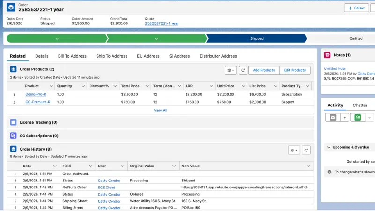Open the EU Address tab

click(x=148, y=56)
